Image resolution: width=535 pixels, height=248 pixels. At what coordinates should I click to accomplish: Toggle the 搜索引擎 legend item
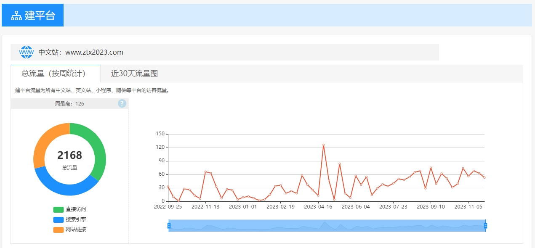[x=69, y=219]
